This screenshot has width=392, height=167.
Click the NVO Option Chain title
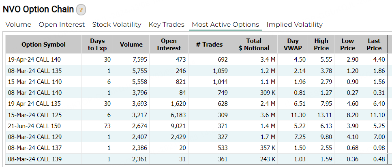(x=38, y=9)
